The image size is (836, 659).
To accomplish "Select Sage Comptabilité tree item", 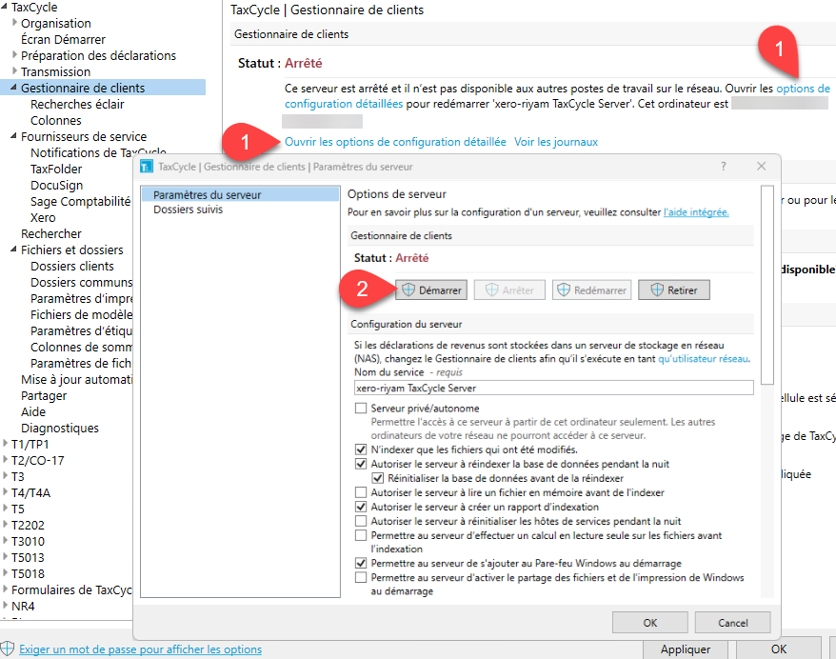I will pos(81,201).
